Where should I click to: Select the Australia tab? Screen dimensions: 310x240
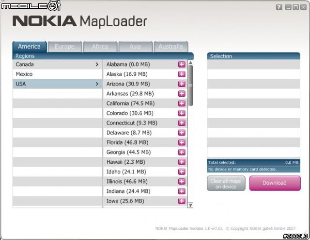171,47
